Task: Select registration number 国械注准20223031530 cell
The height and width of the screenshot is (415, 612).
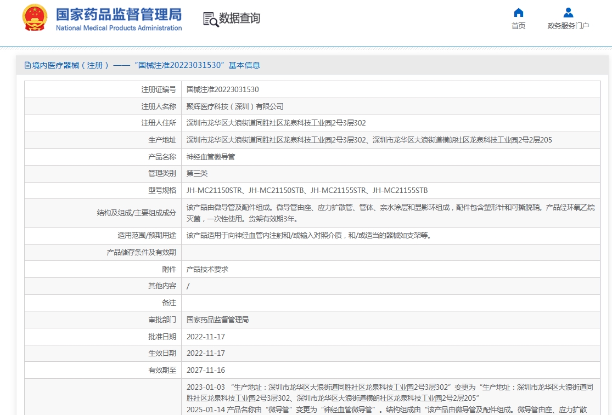Action: (x=222, y=89)
